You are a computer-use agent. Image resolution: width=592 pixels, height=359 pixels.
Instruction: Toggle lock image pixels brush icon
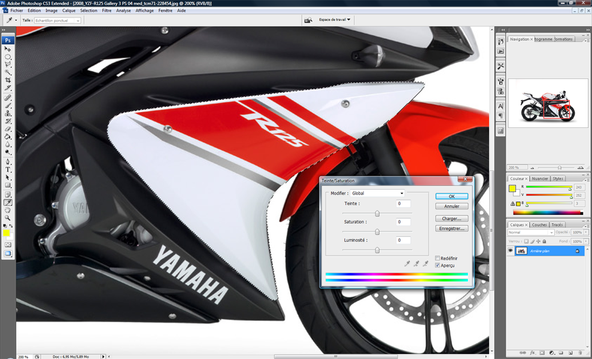click(532, 241)
